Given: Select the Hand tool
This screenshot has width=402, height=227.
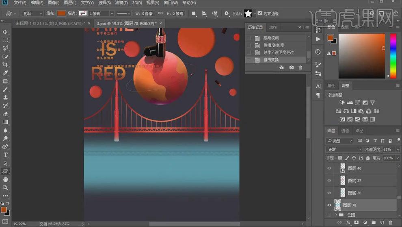Looking at the screenshot, I should point(6,179).
